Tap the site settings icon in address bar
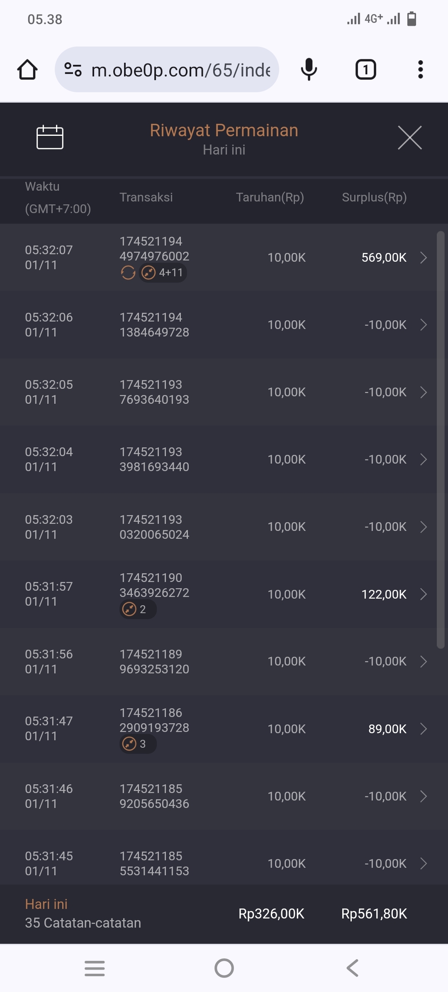This screenshot has width=448, height=992. [73, 69]
